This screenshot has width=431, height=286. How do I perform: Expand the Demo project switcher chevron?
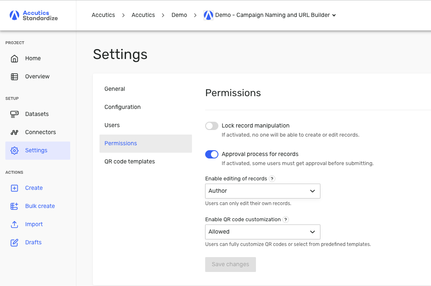coord(334,15)
